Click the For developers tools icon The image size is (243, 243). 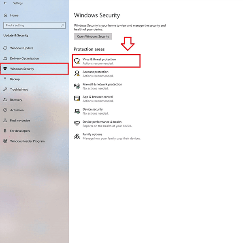coord(5,131)
